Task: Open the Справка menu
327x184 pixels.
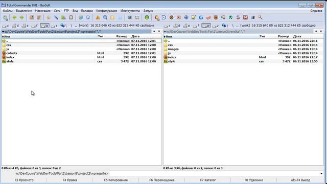Action: [x=316, y=11]
